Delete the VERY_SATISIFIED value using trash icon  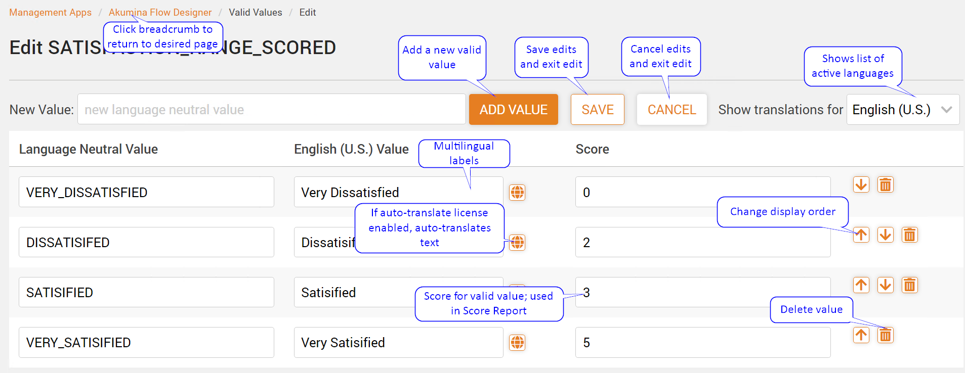(886, 335)
